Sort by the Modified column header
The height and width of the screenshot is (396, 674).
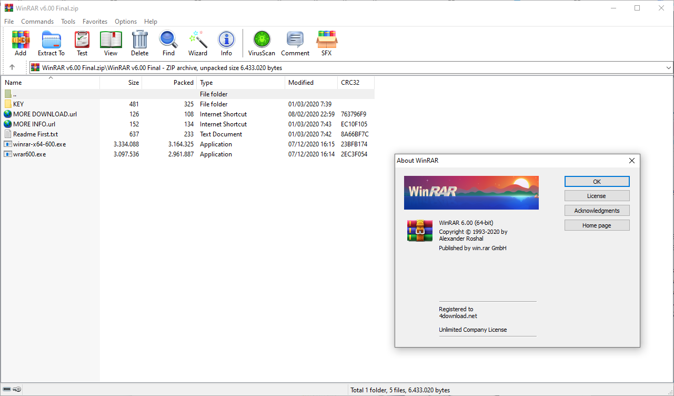[311, 83]
